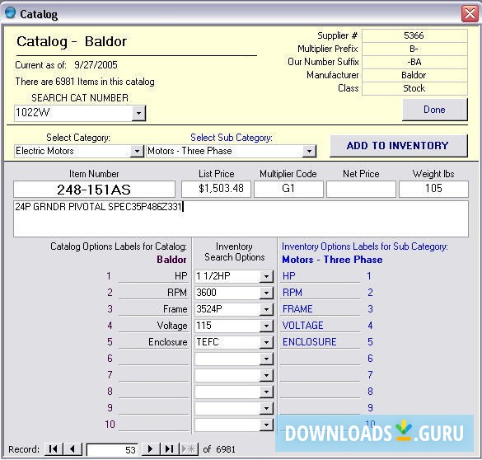
Task: Click the ADD TO INVENTORY button
Action: pyautogui.click(x=399, y=146)
